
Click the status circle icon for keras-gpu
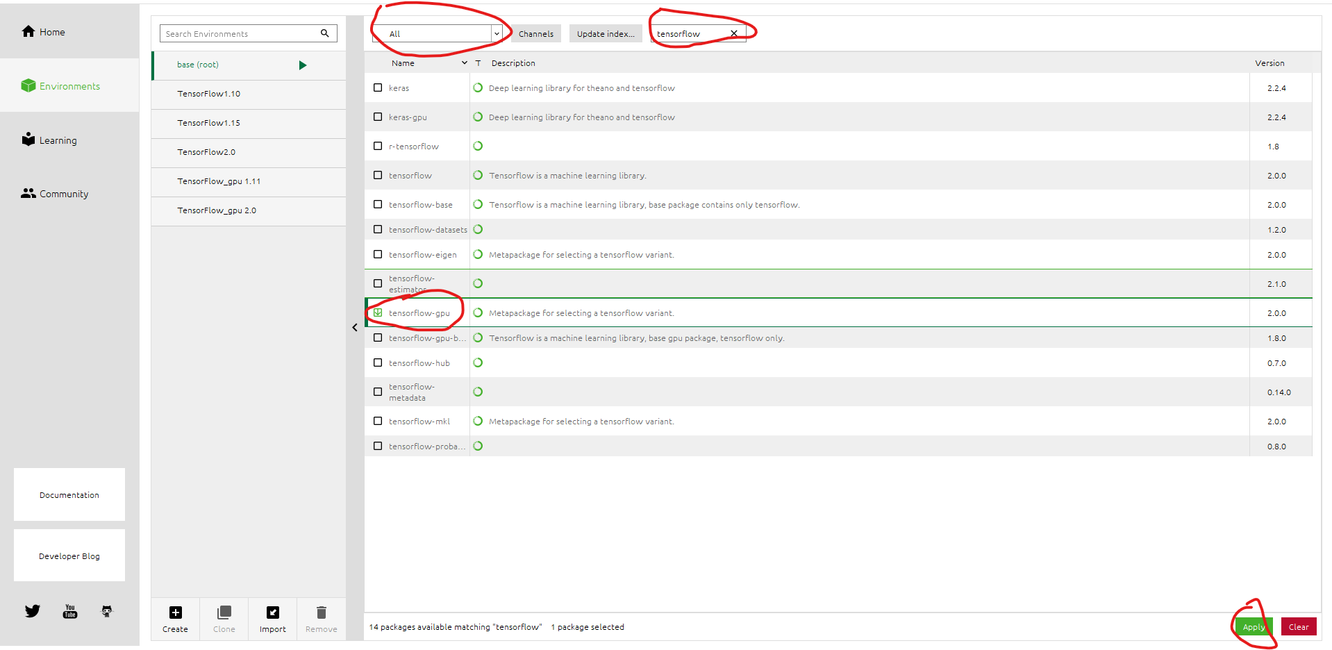pyautogui.click(x=478, y=117)
